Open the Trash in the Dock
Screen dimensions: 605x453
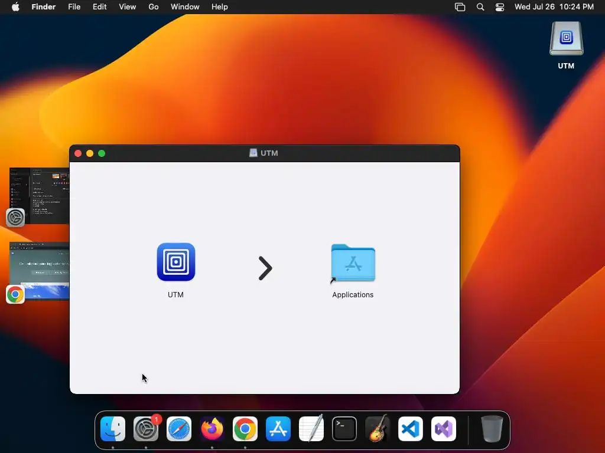pyautogui.click(x=492, y=429)
